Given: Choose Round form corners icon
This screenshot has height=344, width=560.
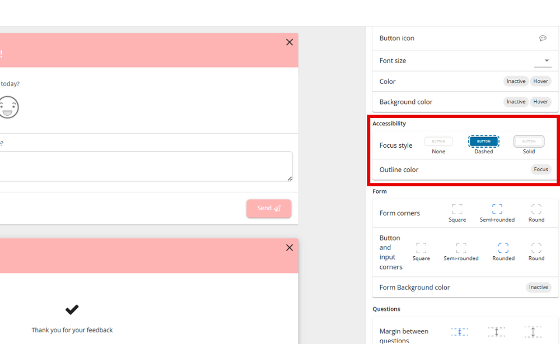Looking at the screenshot, I should pos(536,209).
